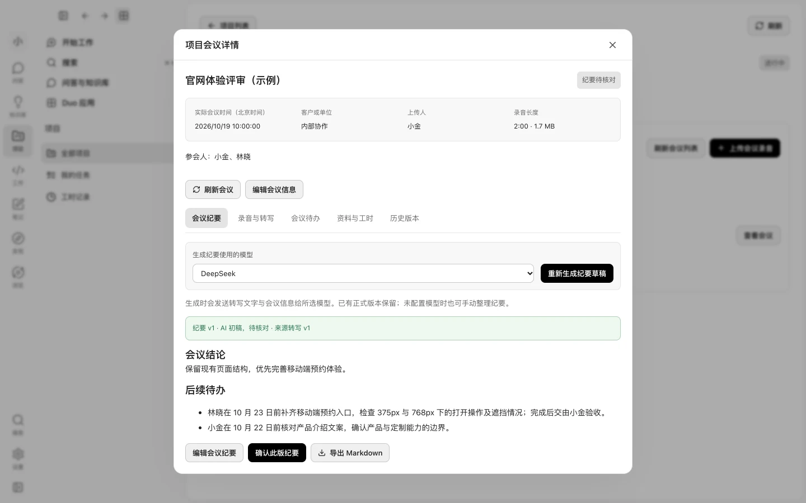The image size is (806, 503).
Task: Click the circular-arrow compass icon in left rail
Action: click(x=18, y=273)
